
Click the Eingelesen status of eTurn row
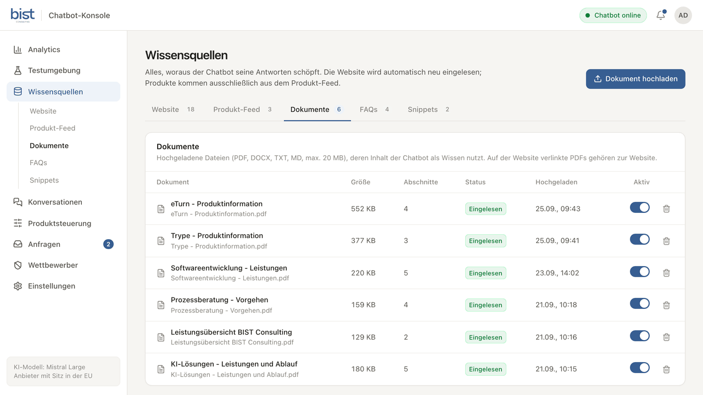[486, 209]
